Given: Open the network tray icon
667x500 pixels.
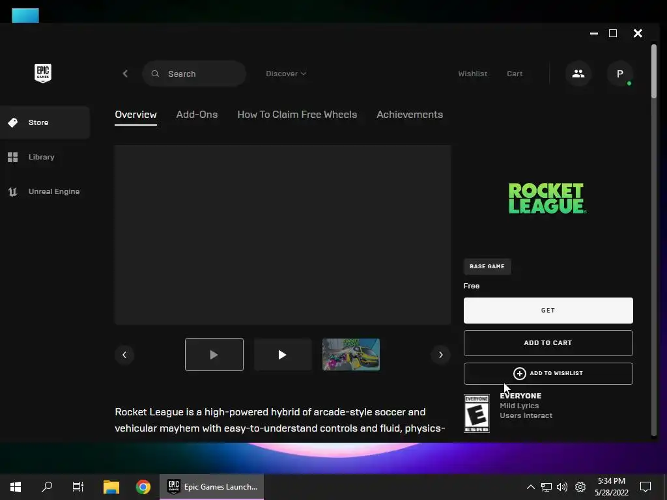Looking at the screenshot, I should pos(546,487).
